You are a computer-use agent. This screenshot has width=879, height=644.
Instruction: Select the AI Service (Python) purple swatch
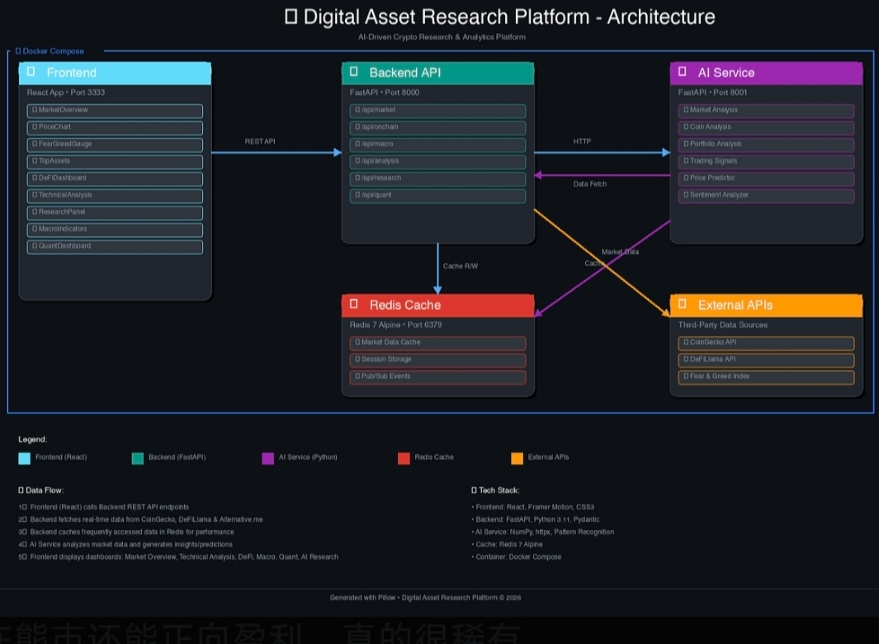coord(267,458)
